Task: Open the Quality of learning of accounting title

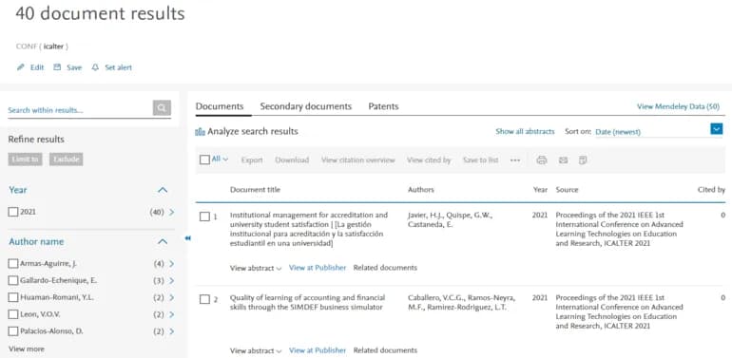Action: tap(308, 303)
